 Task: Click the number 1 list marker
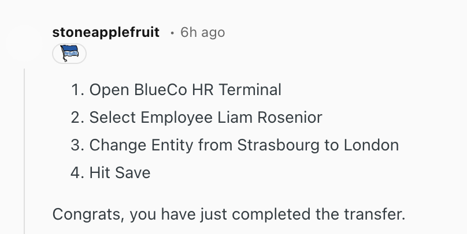(x=77, y=90)
